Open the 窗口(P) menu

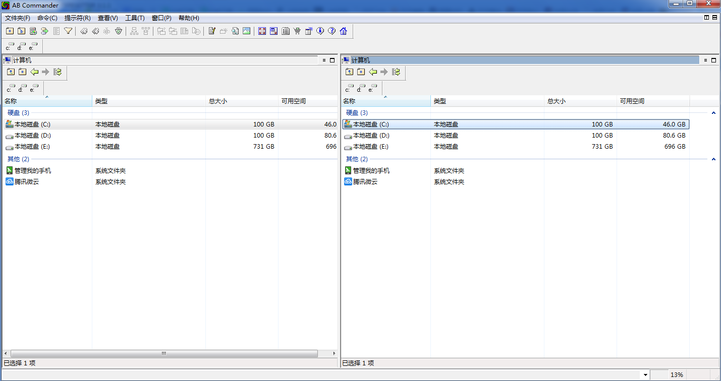pos(161,18)
